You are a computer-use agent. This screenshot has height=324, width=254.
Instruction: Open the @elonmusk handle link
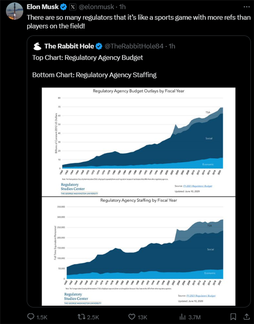[x=97, y=7]
